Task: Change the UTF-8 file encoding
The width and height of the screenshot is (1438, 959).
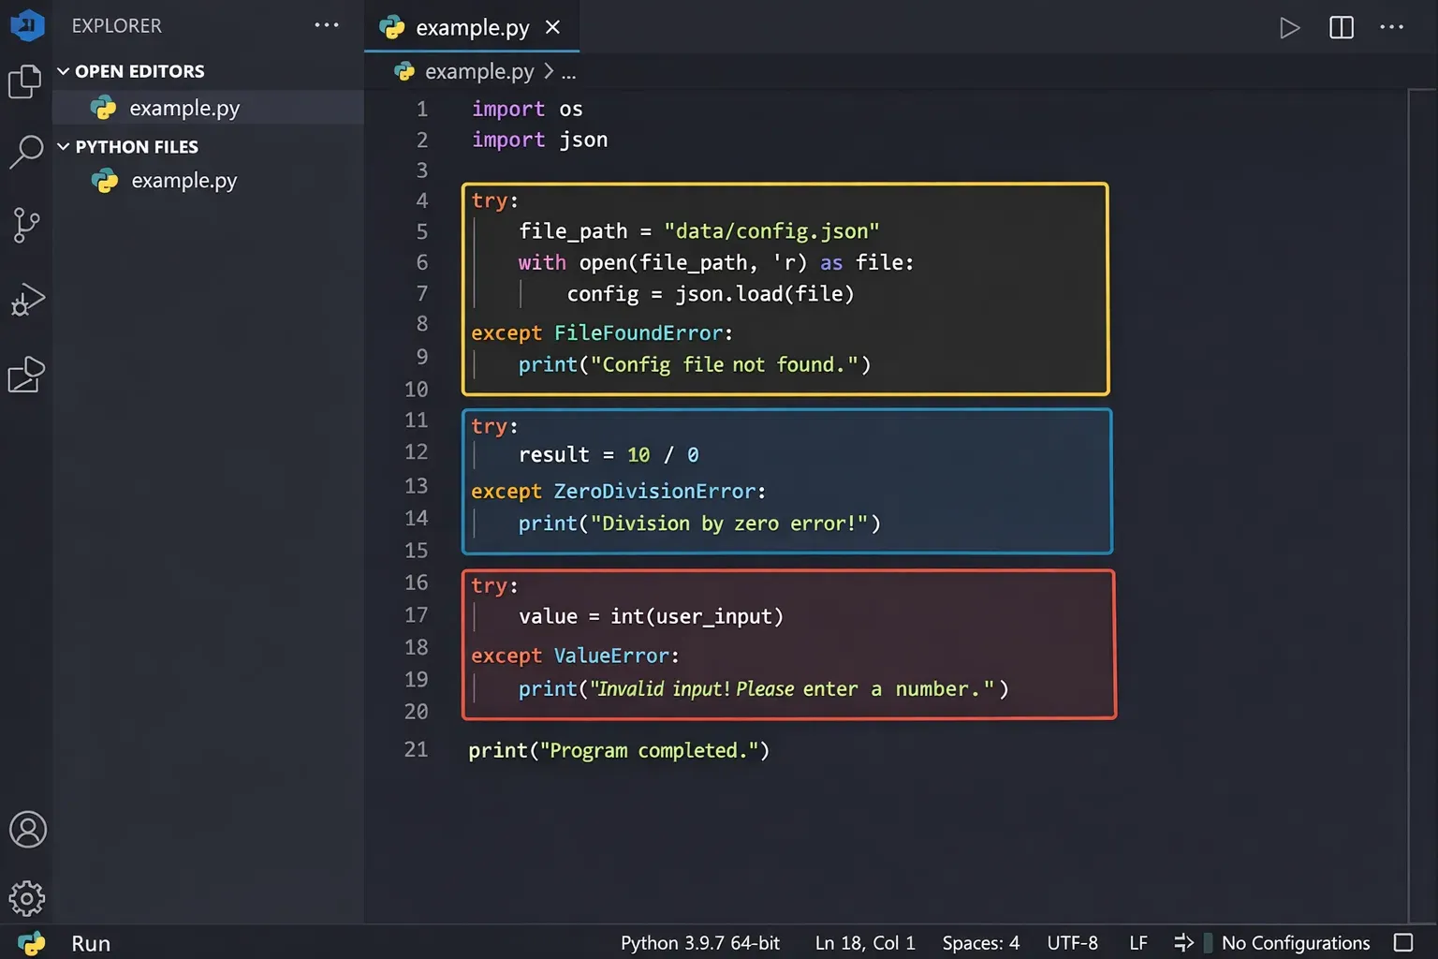Action: 1072,943
